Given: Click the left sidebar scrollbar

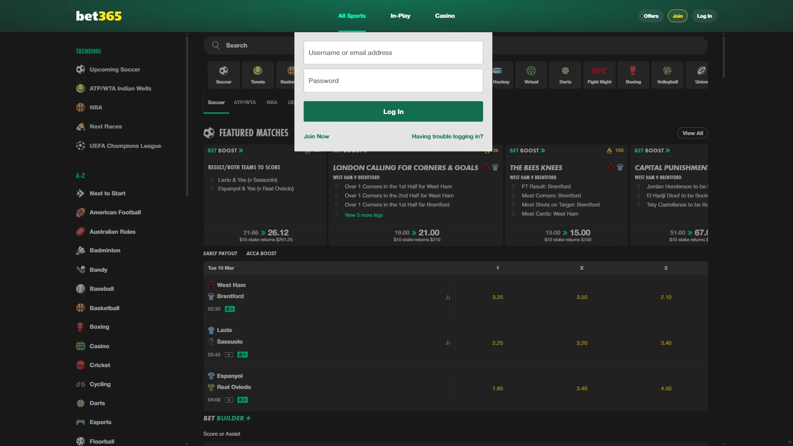Looking at the screenshot, I should (187, 116).
